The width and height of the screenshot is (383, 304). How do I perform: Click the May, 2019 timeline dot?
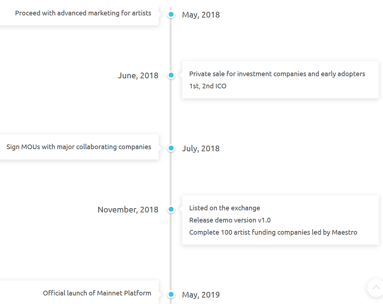(x=171, y=294)
